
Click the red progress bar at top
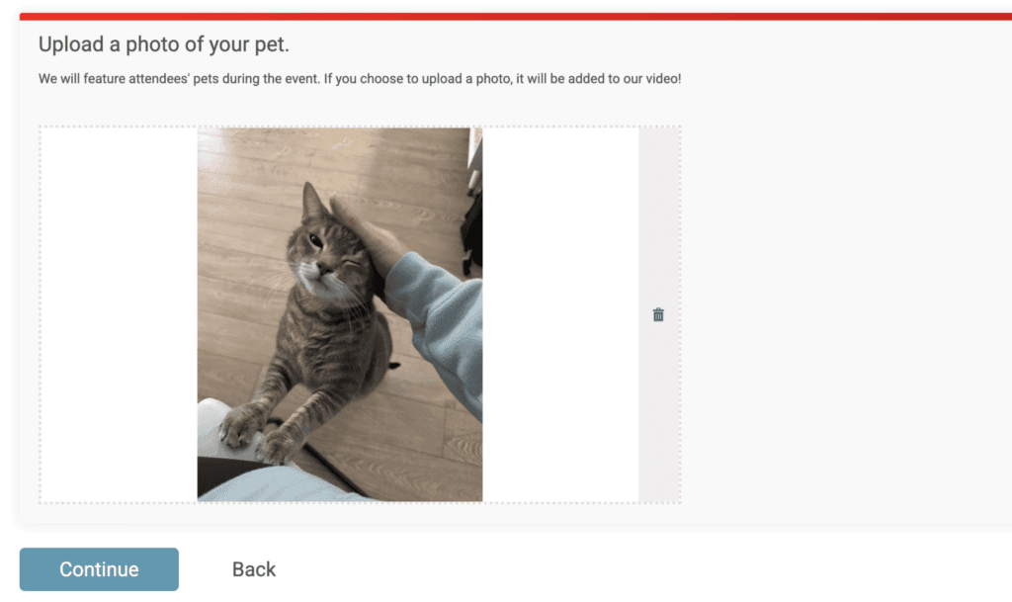516,16
